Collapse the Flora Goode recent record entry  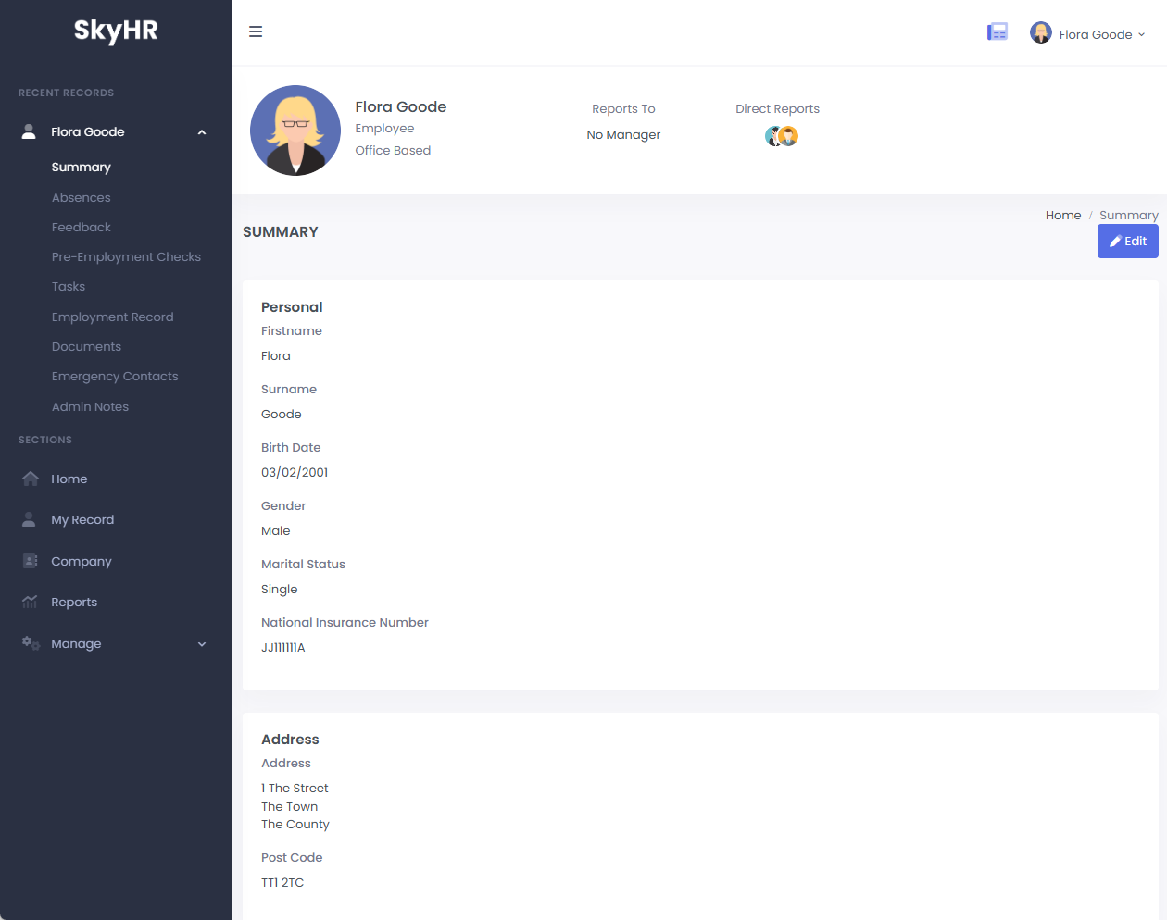[x=202, y=131]
